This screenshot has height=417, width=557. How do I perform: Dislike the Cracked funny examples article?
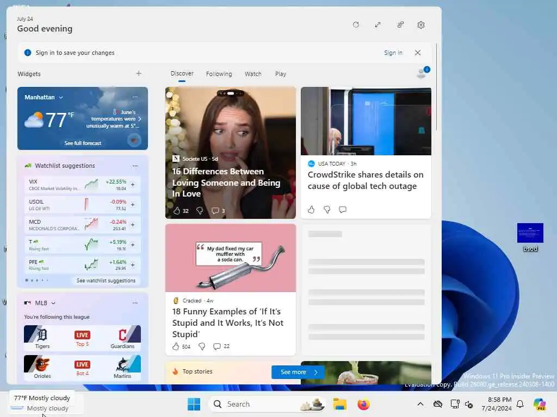tap(202, 346)
